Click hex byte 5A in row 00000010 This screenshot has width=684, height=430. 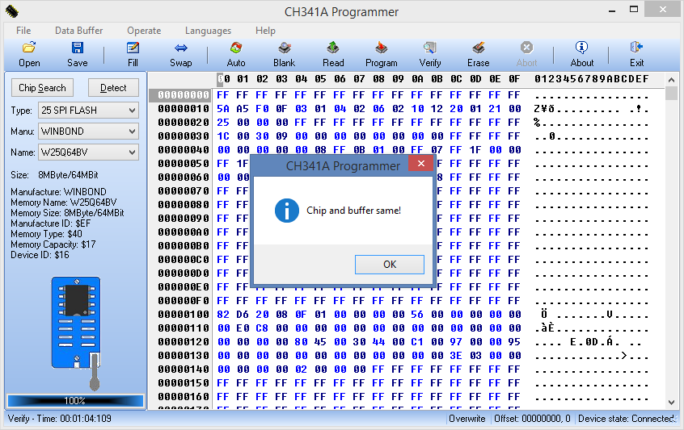223,109
